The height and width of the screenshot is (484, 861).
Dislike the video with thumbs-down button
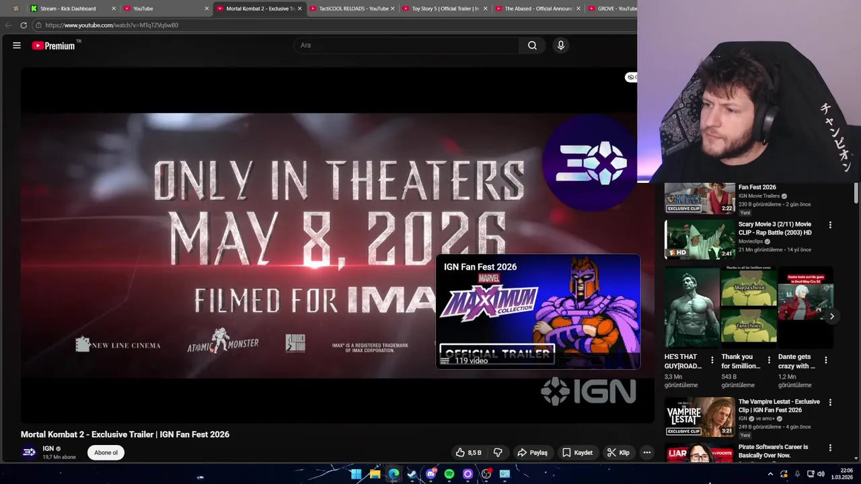pos(498,452)
